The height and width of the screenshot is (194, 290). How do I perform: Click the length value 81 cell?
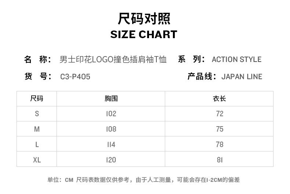[220, 160]
